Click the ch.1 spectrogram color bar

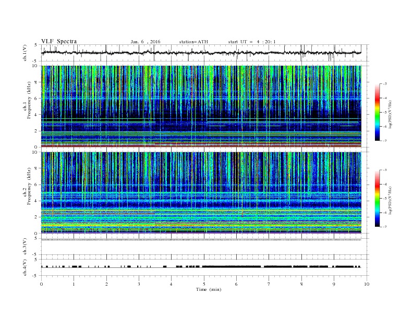[377, 112]
